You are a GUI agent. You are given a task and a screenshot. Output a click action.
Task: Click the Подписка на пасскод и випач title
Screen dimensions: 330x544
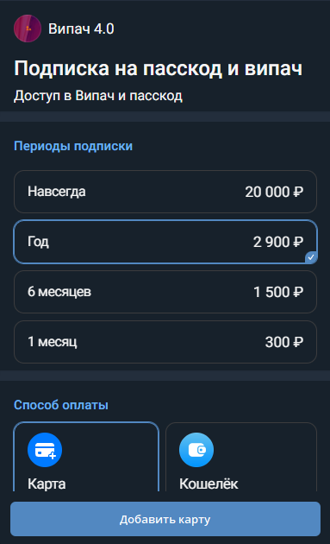pyautogui.click(x=159, y=68)
